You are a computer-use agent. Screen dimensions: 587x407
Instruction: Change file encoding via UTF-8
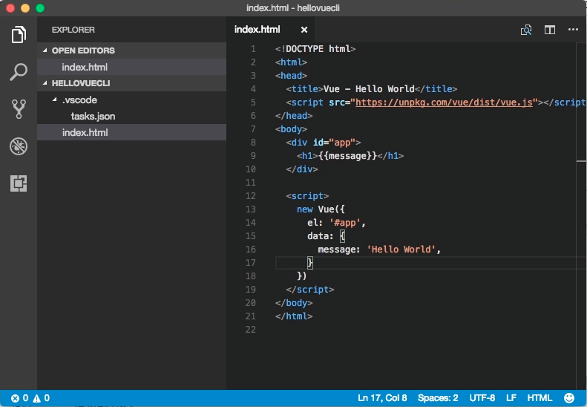[x=482, y=398]
